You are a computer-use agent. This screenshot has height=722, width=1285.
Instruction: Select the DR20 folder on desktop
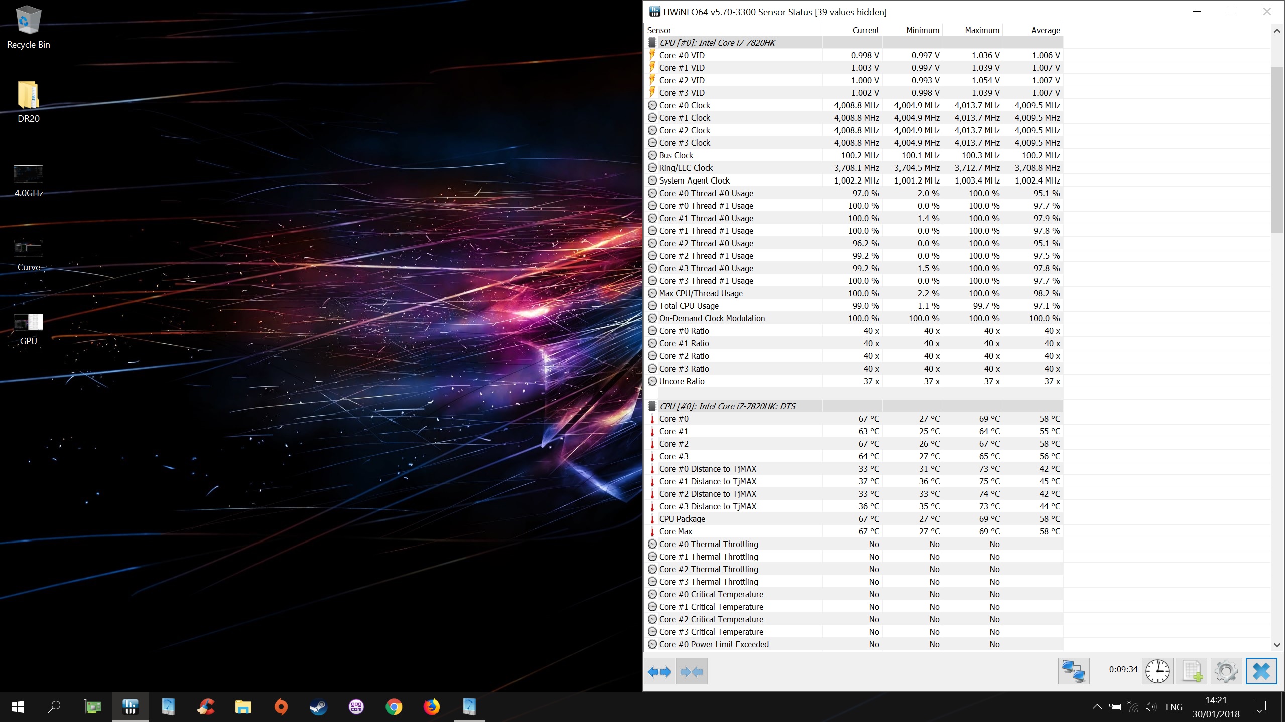click(x=29, y=102)
